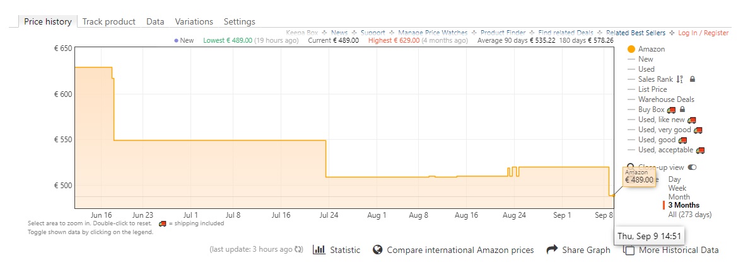Toggle the List Price legend entry
The image size is (743, 275).
(x=652, y=89)
